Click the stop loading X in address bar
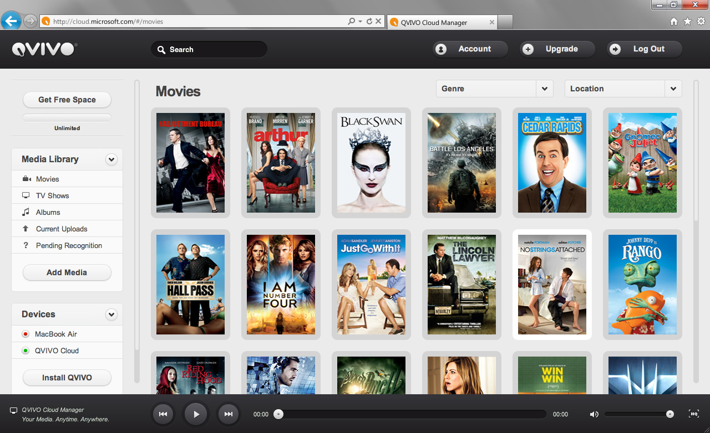The width and height of the screenshot is (710, 433). 378,22
